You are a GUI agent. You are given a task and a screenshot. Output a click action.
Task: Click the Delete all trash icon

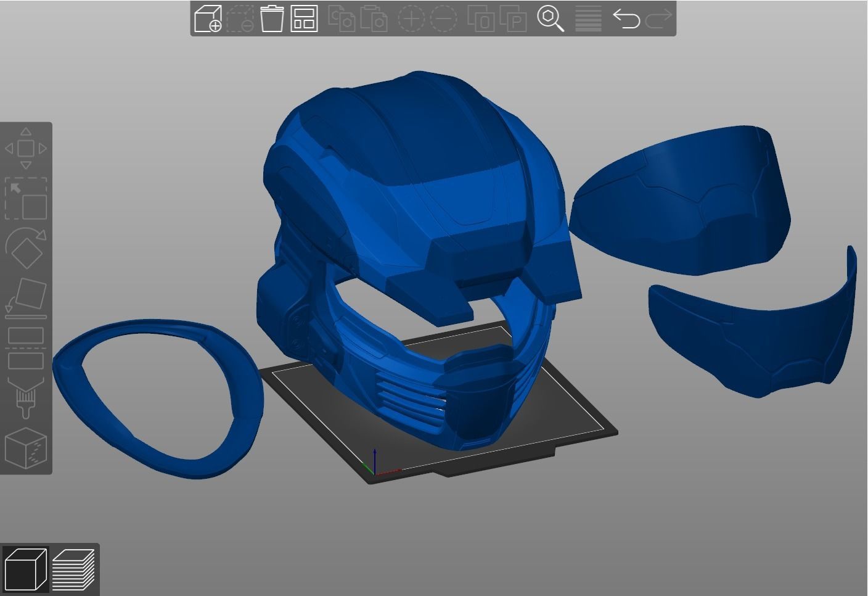pyautogui.click(x=272, y=19)
